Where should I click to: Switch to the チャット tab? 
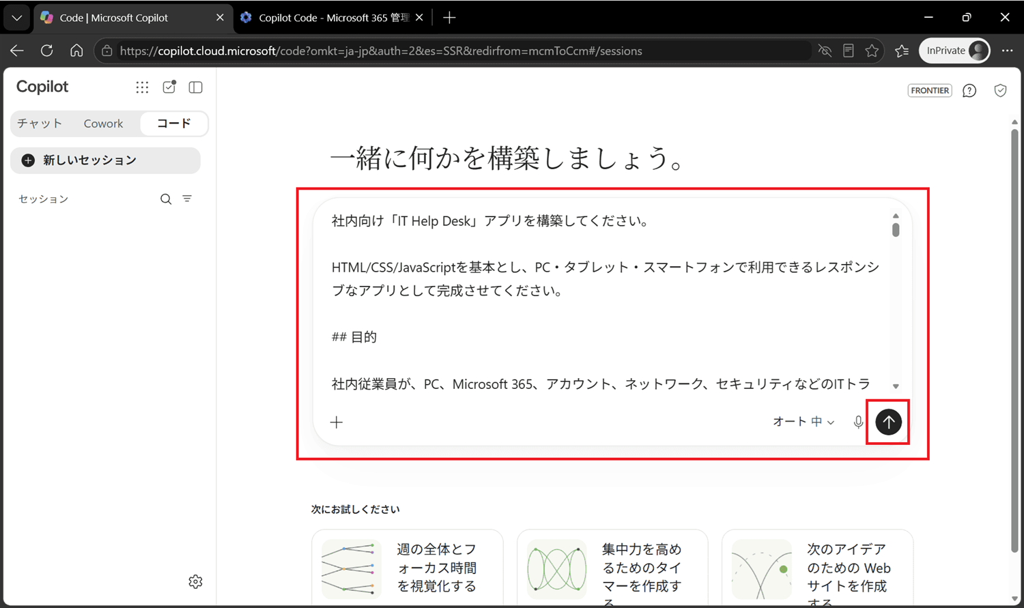pyautogui.click(x=40, y=124)
